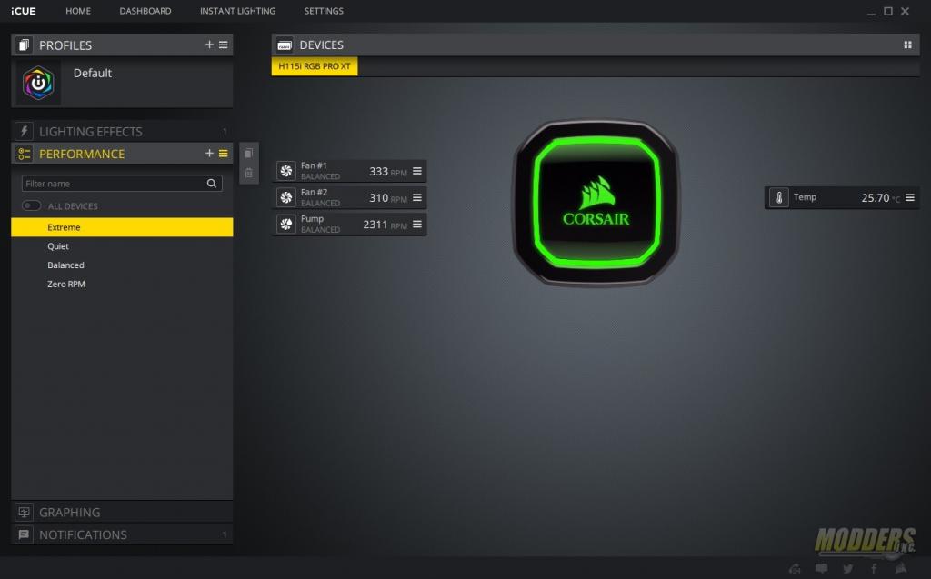Screen dimensions: 931x579
Task: Open Fan #2 options menu
Action: (x=417, y=198)
